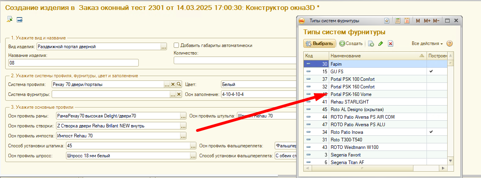Open Осн профиль рамы ellipsis selector

(183, 116)
